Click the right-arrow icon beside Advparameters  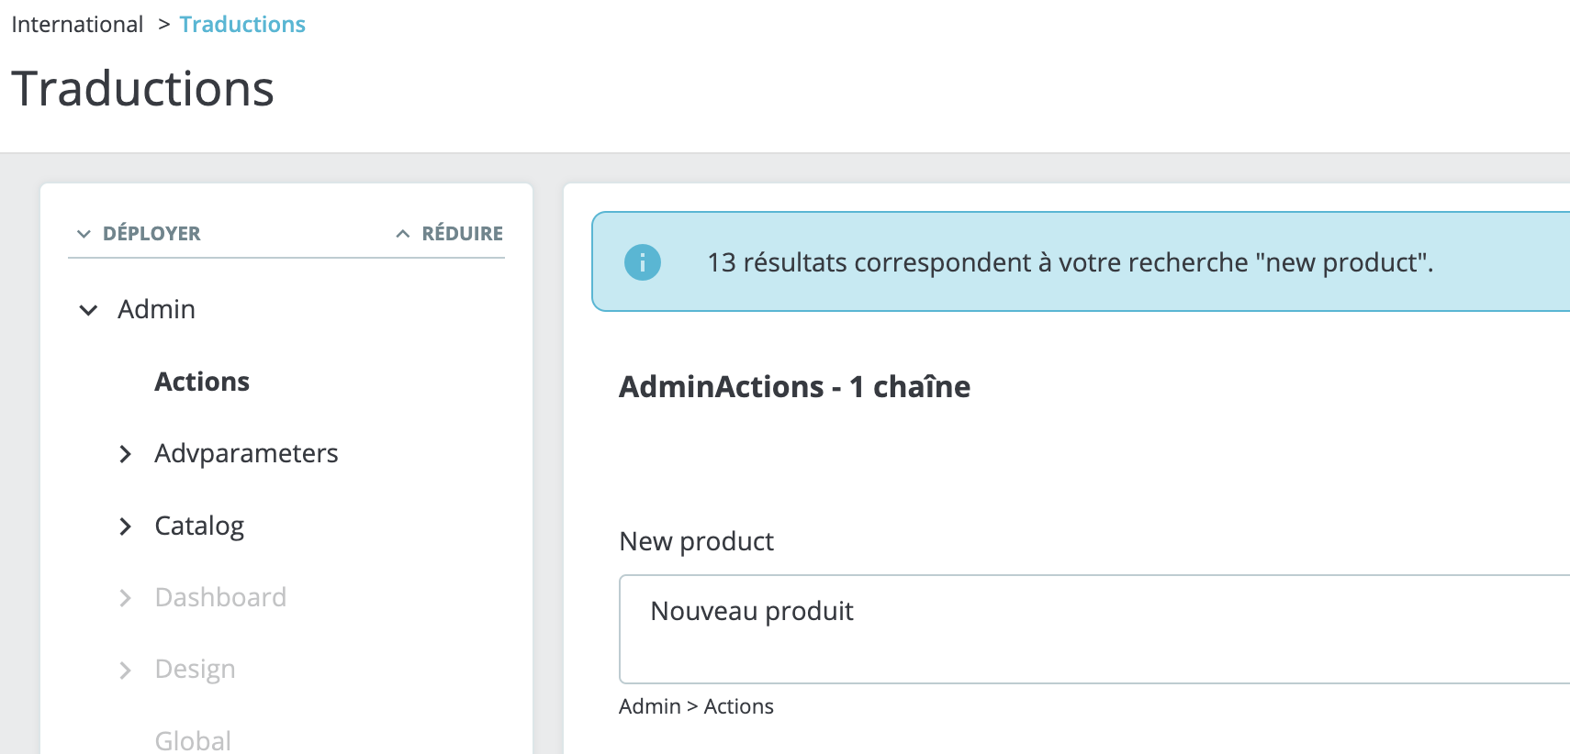tap(126, 453)
